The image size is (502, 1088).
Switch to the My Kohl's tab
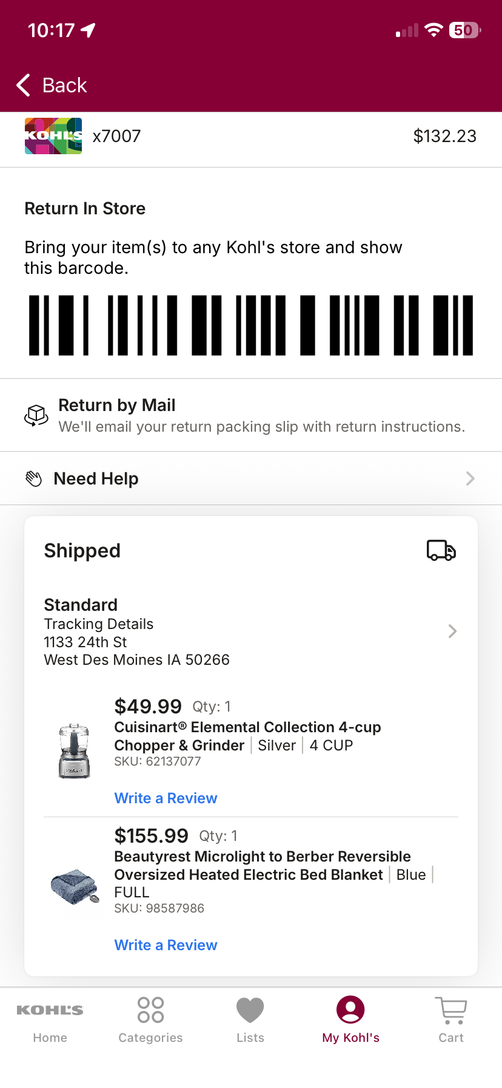(x=350, y=1020)
